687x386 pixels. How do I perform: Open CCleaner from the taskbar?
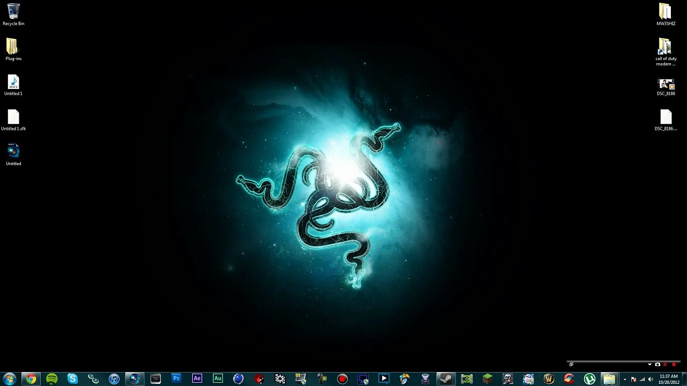569,379
